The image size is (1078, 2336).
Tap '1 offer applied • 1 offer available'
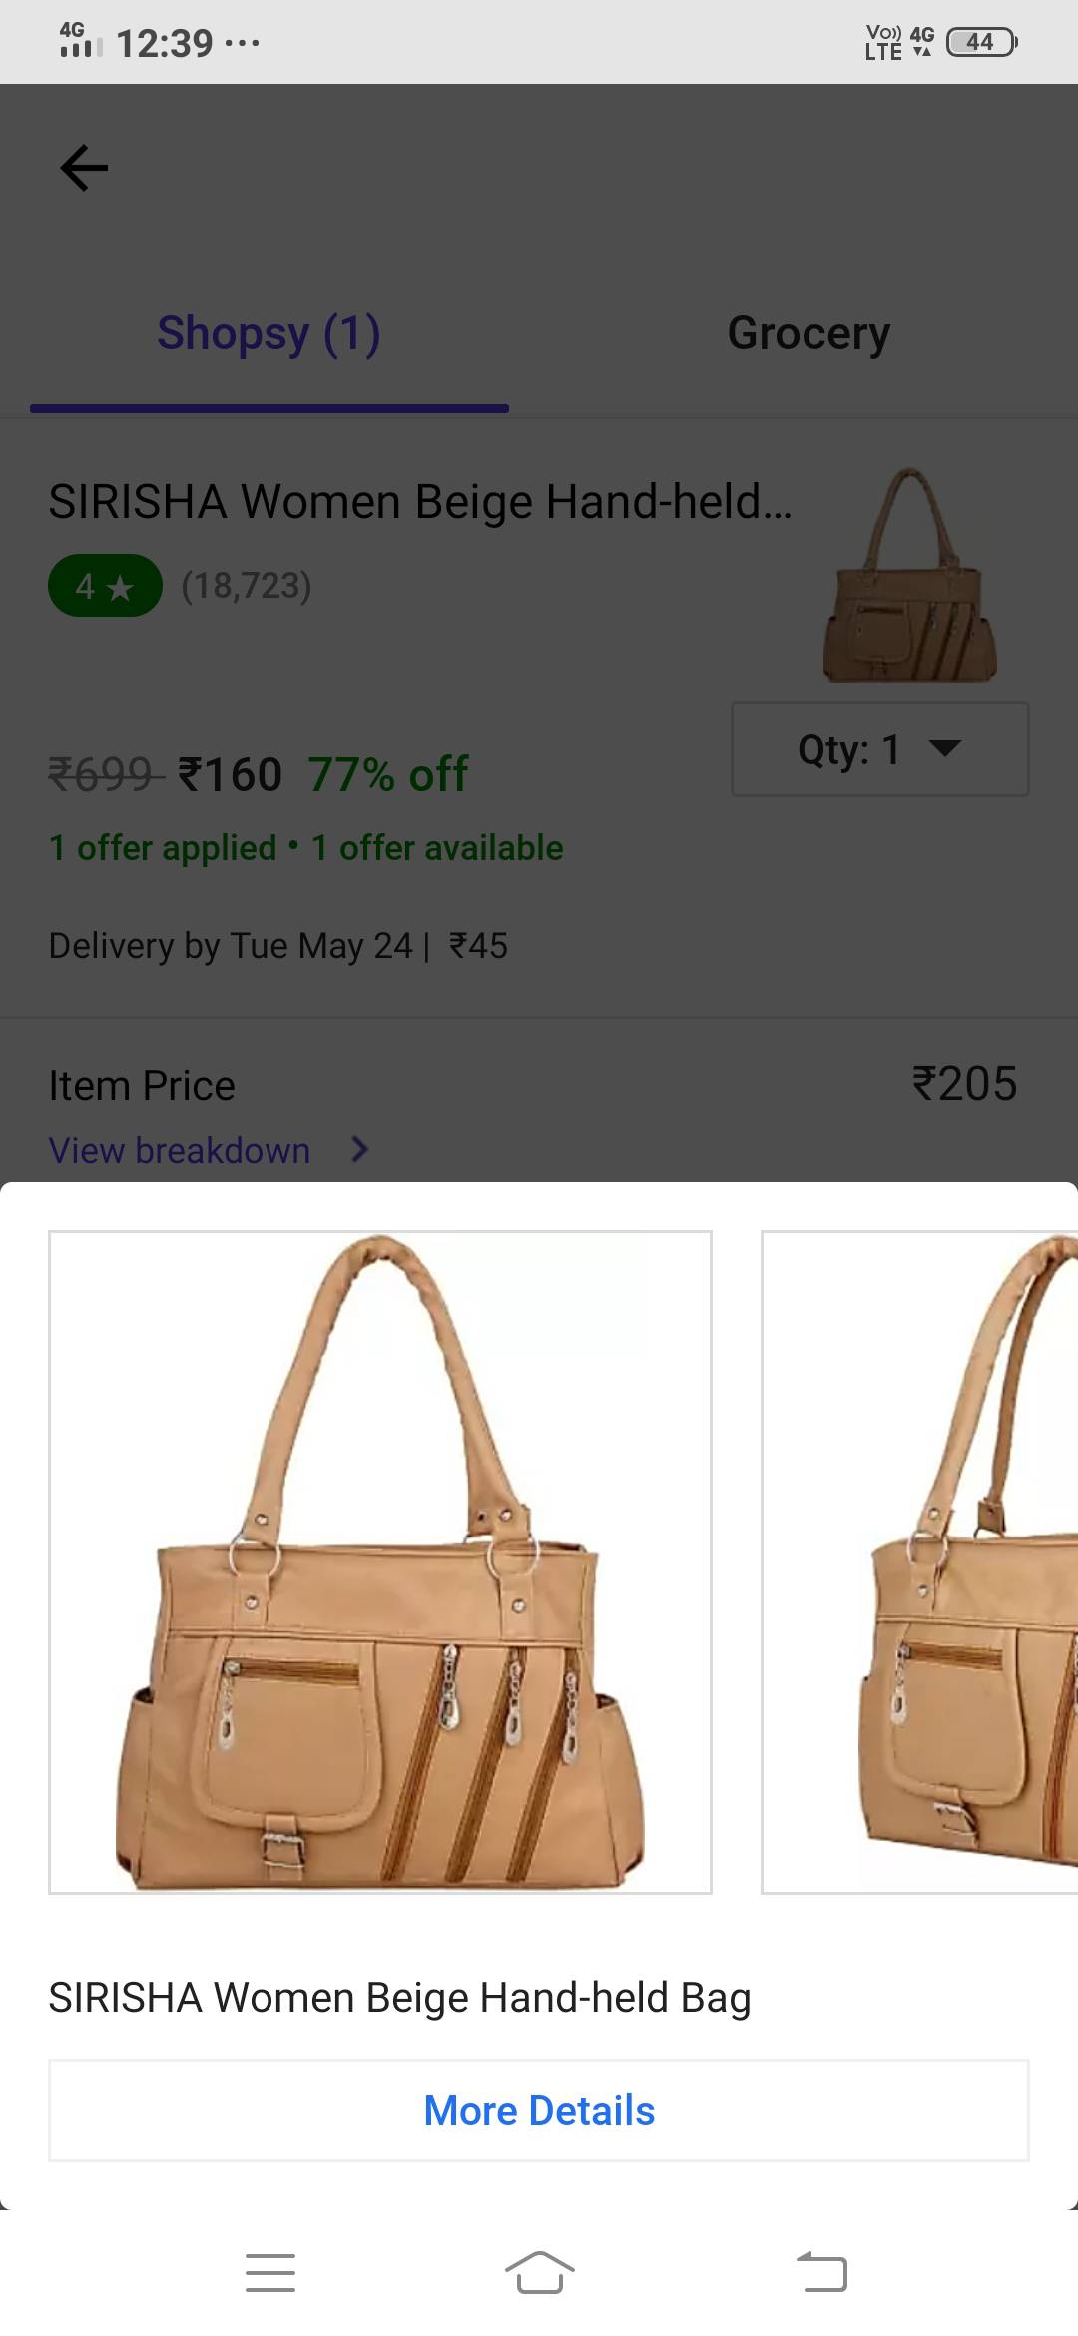pos(305,847)
